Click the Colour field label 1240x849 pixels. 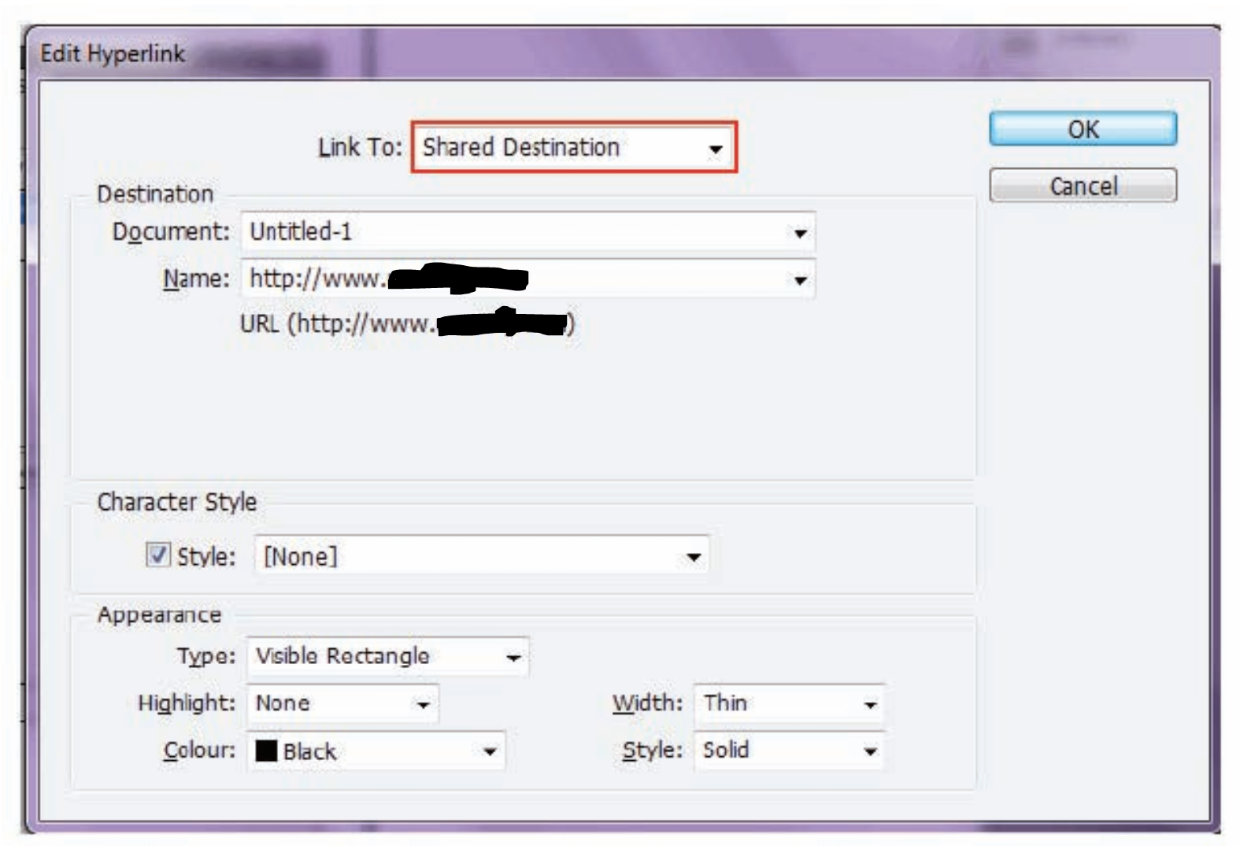coord(199,751)
